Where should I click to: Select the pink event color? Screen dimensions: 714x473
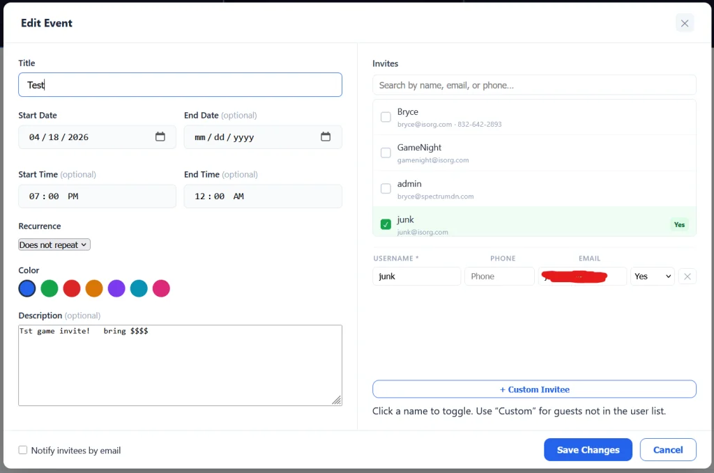point(161,288)
